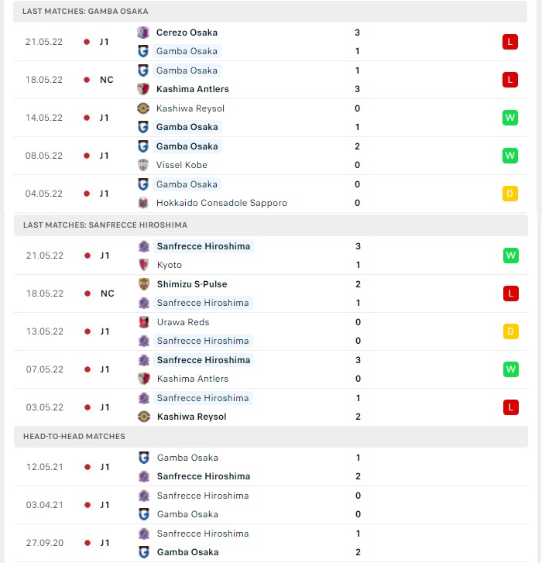Viewport: 542px width, 563px height.
Task: Click the Gamba Osaka crest in 27.09.20 match
Action: (144, 552)
